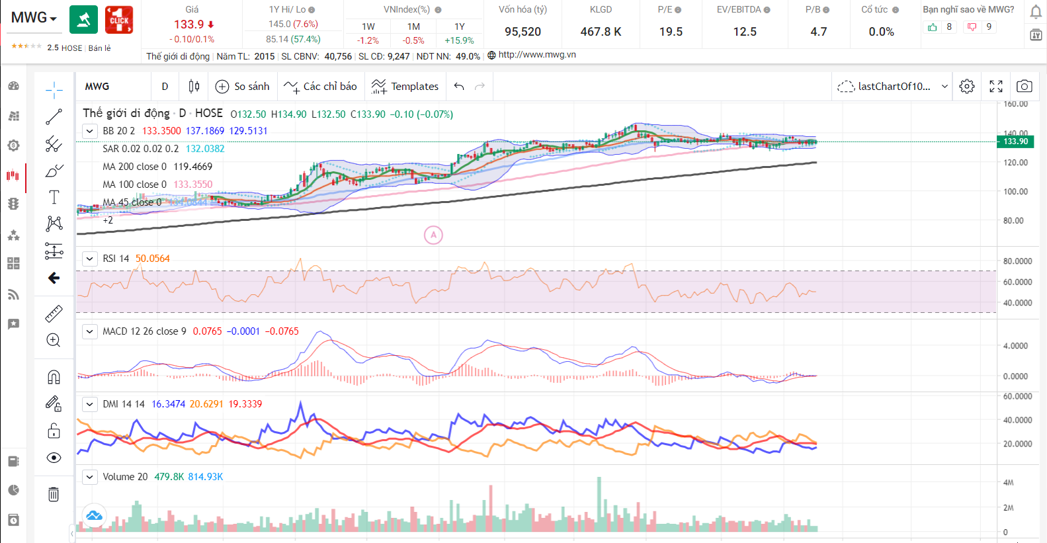Screen dimensions: 1047x543
Task: Collapse the RSI 14 legend
Action: 90,259
